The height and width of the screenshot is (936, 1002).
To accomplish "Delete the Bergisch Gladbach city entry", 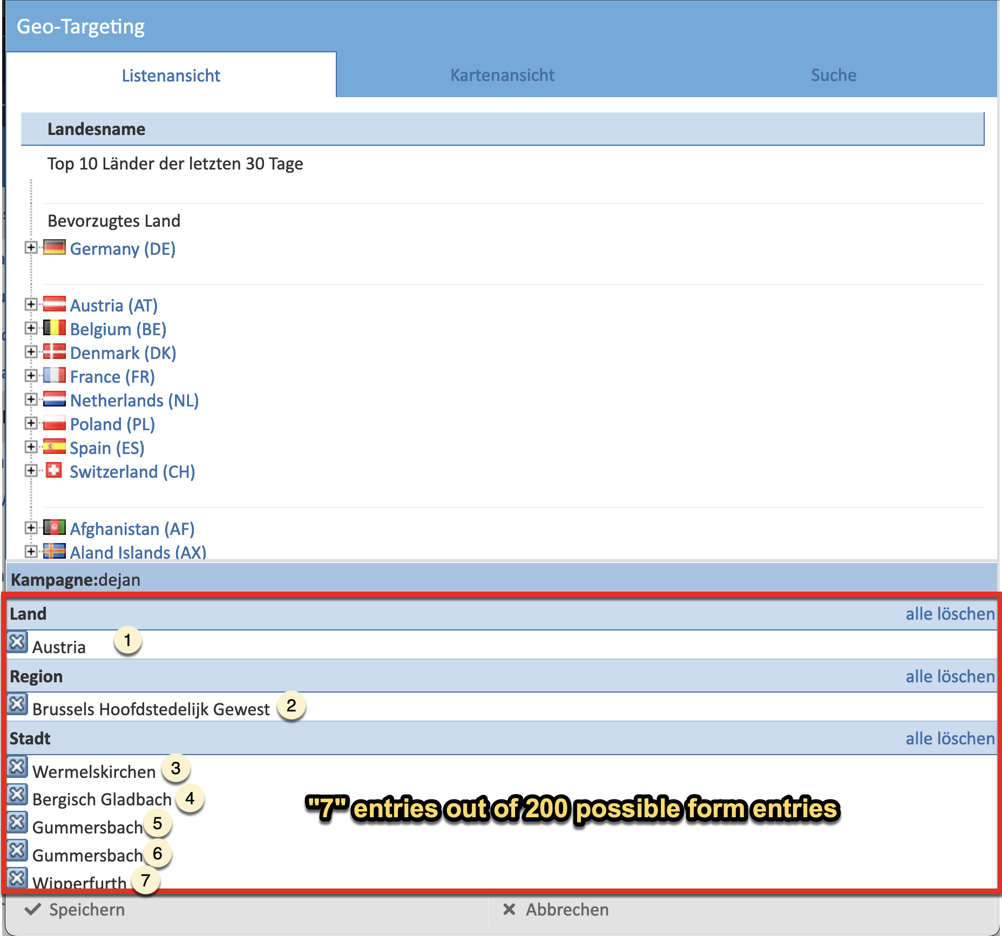I will [17, 795].
